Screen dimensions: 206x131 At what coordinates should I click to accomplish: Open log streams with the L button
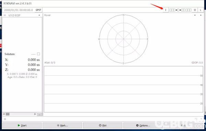point(201,10)
